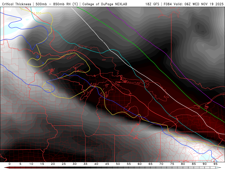Click the "45" tick on the RH scale

click(x=107, y=164)
